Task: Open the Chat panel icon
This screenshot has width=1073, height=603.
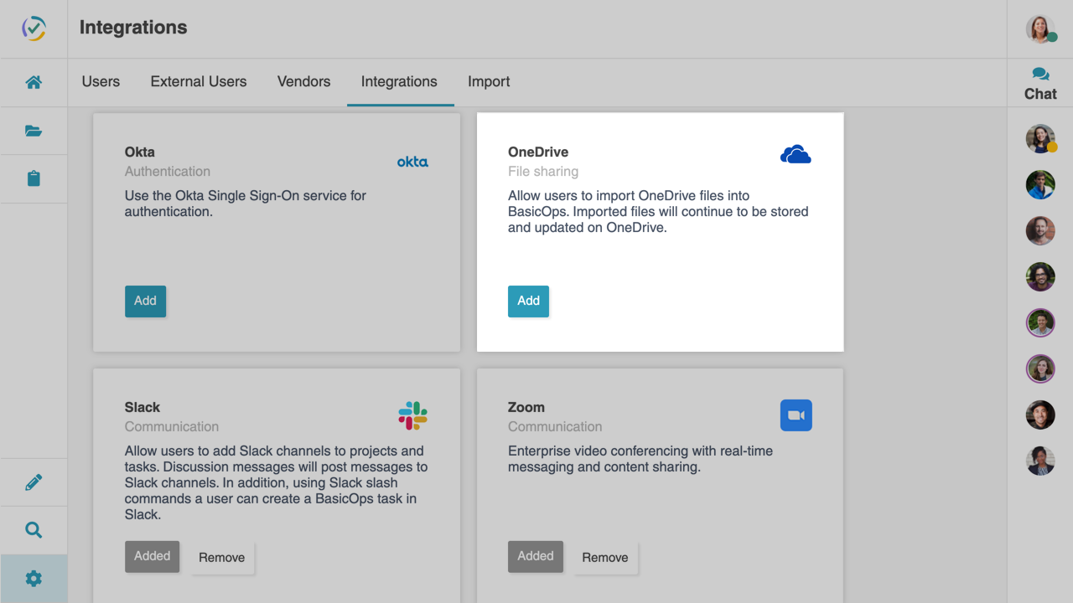Action: pyautogui.click(x=1039, y=82)
